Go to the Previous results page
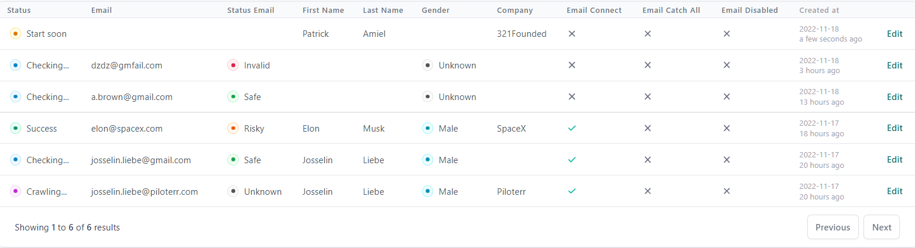This screenshot has height=248, width=915. 833,228
